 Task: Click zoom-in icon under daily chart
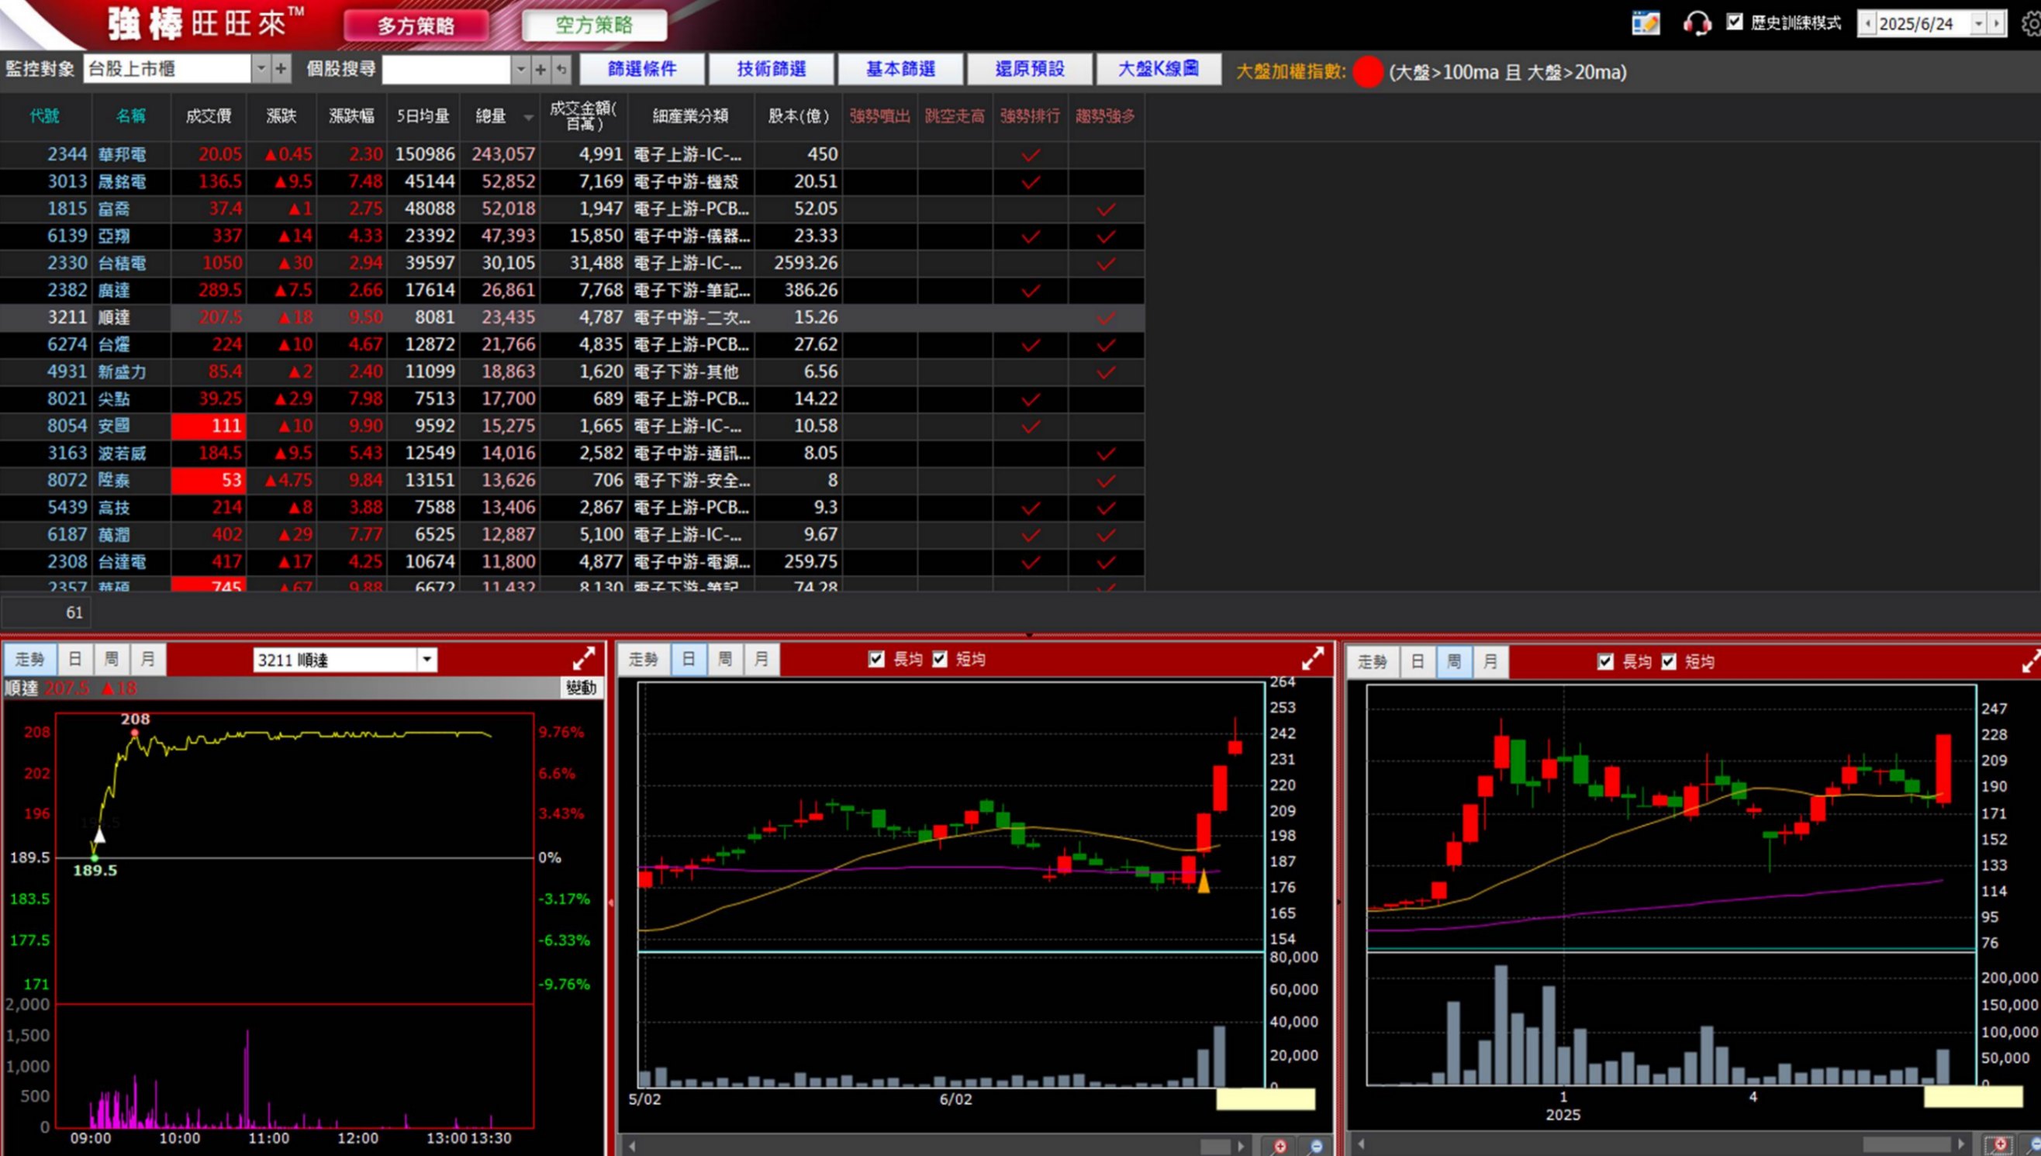coord(1279,1146)
